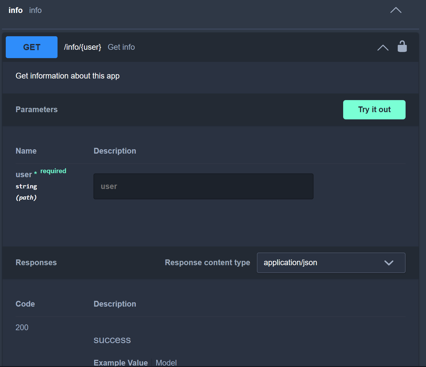Click into the user parameter input field
The image size is (426, 367).
(203, 186)
